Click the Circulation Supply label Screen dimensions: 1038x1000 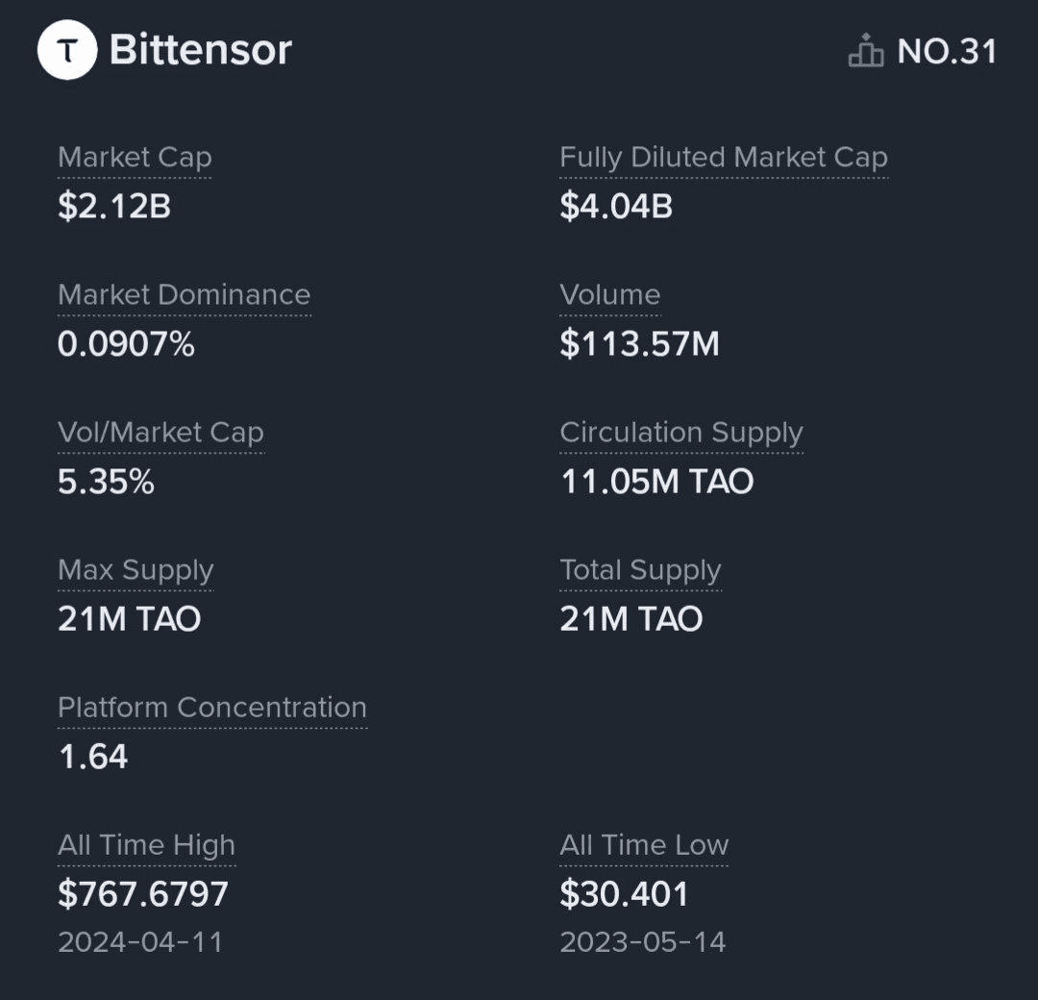[680, 433]
